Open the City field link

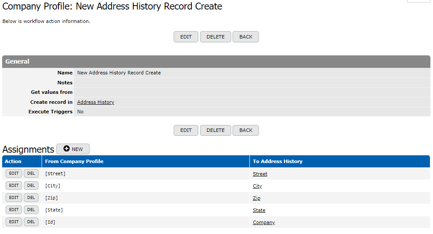[x=257, y=186]
